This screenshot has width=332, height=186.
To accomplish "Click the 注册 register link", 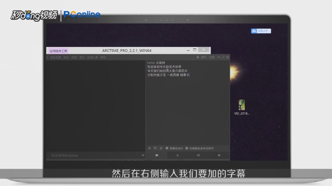I will [212, 57].
